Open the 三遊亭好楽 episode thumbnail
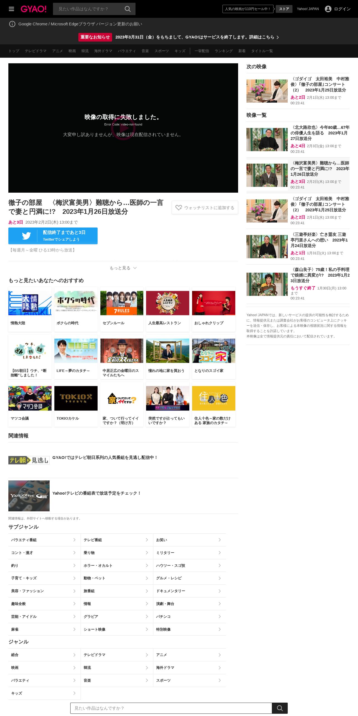Viewport: 358px width, 716px height. coord(267,246)
